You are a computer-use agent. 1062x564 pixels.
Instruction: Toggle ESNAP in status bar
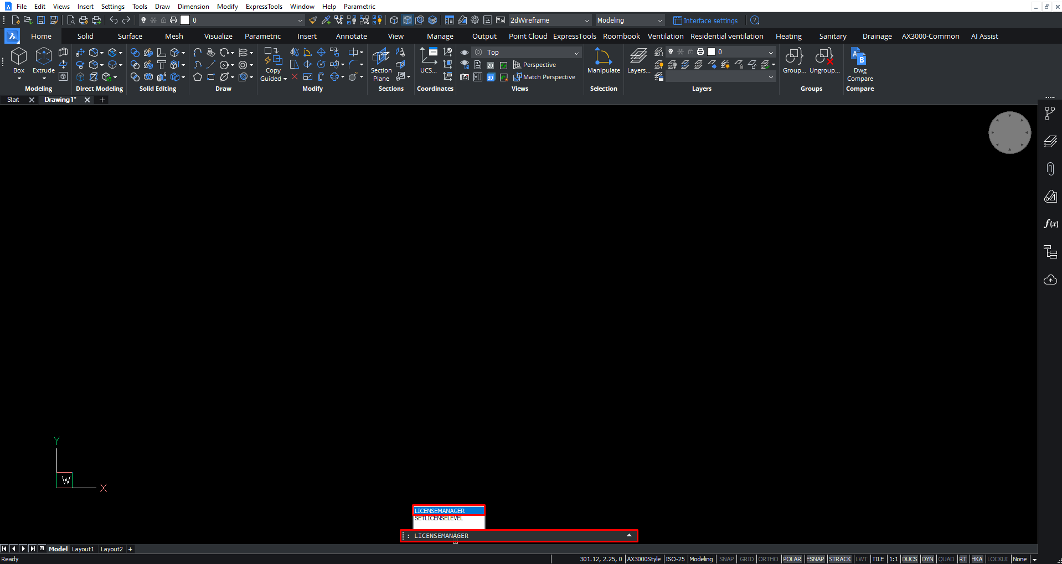click(815, 559)
